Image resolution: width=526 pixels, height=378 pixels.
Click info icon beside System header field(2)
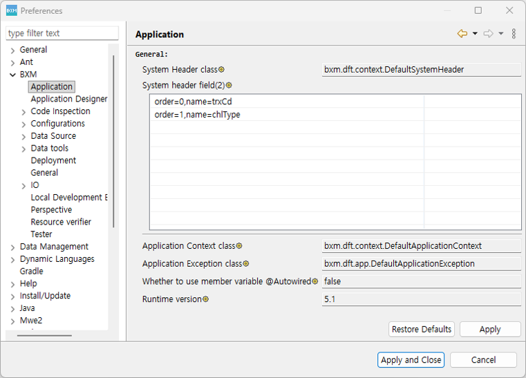(x=229, y=85)
